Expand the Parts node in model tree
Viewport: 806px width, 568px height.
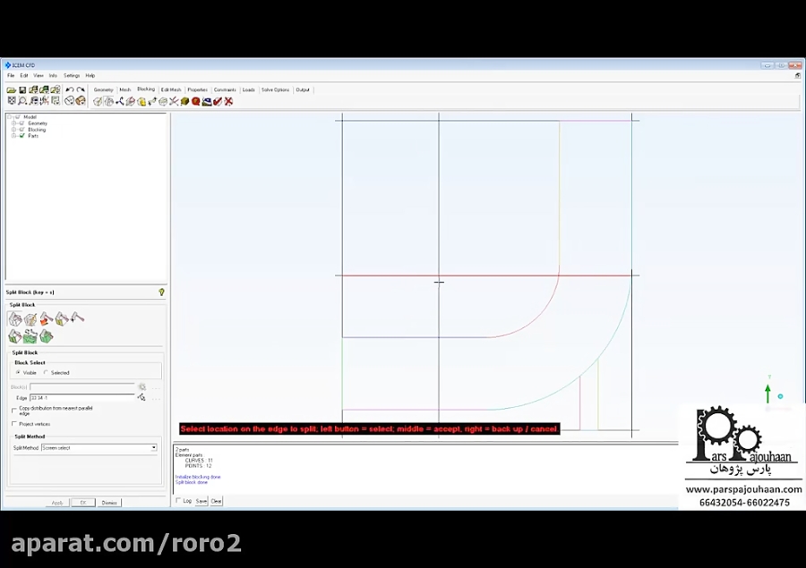point(13,136)
